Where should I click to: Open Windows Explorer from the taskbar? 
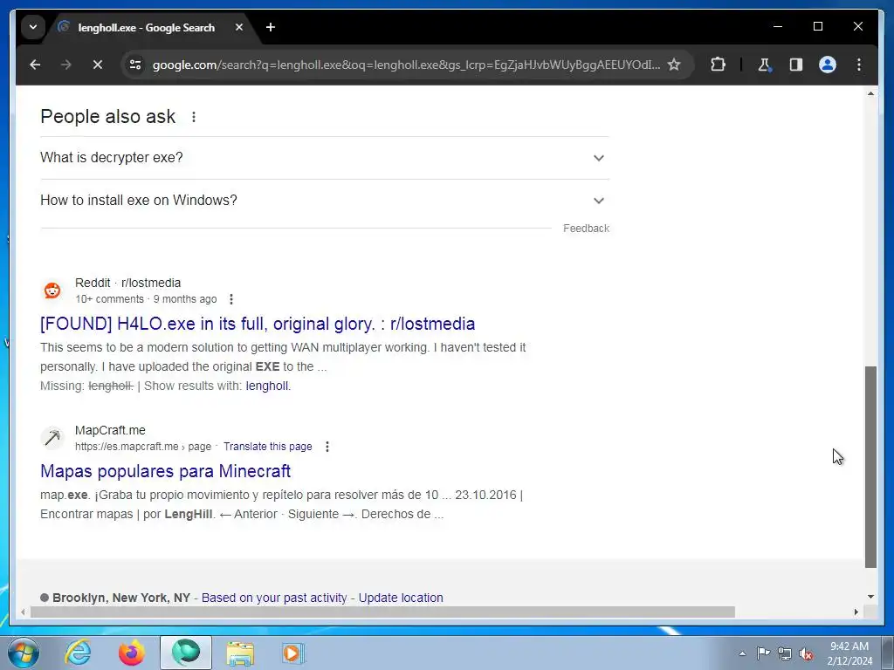241,653
